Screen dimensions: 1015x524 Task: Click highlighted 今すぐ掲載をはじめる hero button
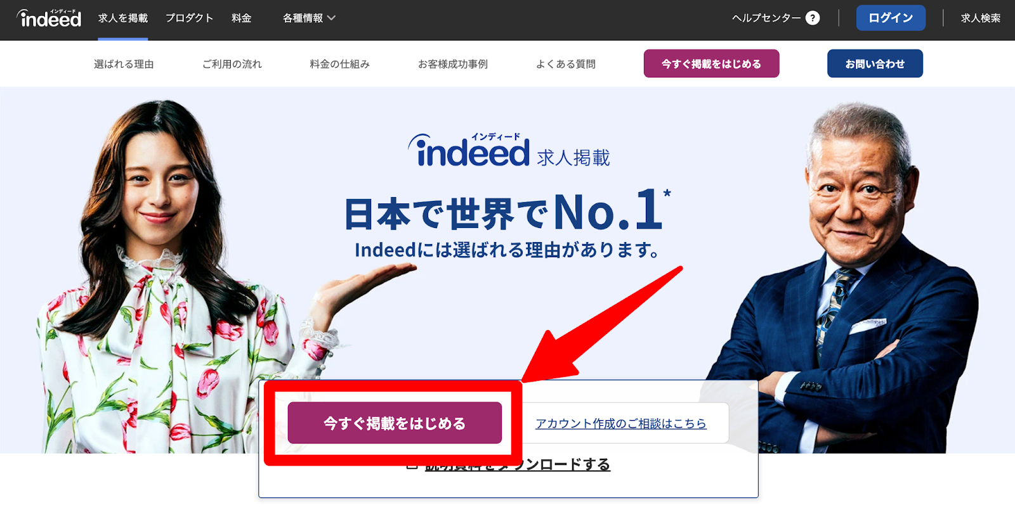[x=395, y=423]
